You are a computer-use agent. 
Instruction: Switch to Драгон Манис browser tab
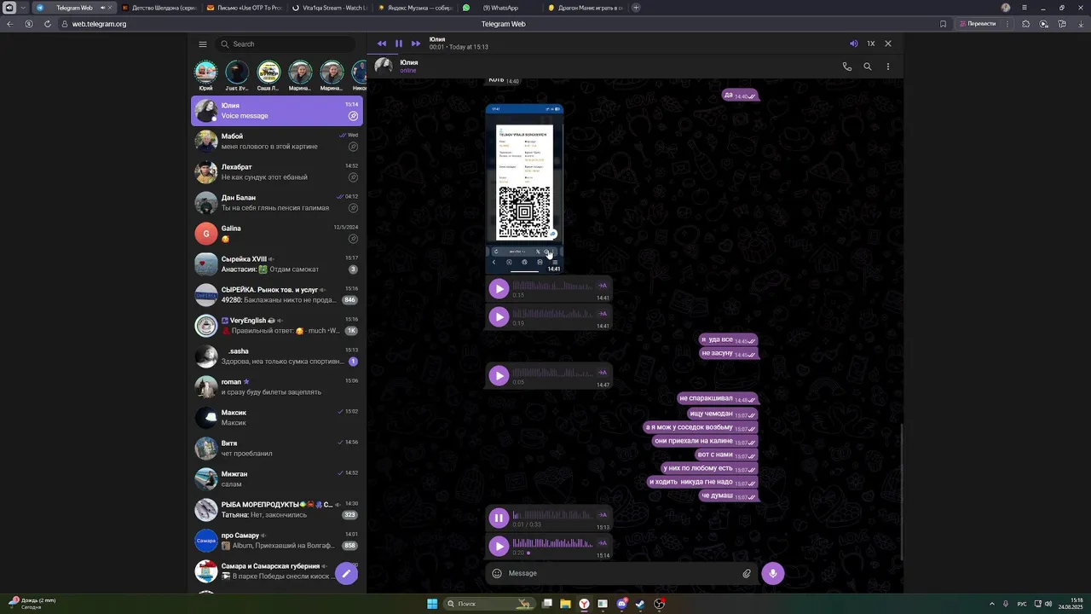pyautogui.click(x=585, y=8)
